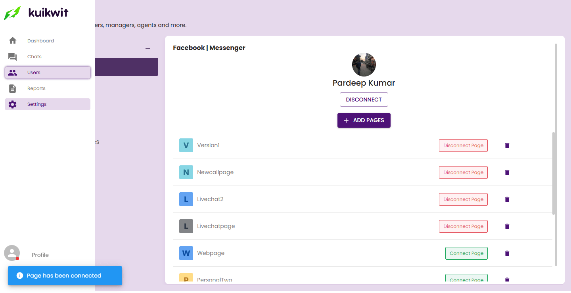Click Pardeep Kumar's profile photo
Screen dimensions: 571x293
(364, 65)
